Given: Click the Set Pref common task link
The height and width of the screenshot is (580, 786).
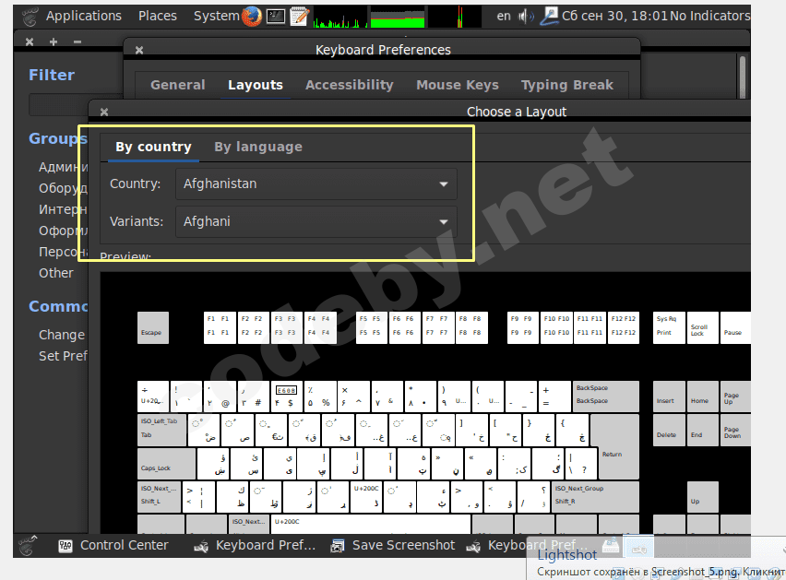Looking at the screenshot, I should (x=63, y=356).
